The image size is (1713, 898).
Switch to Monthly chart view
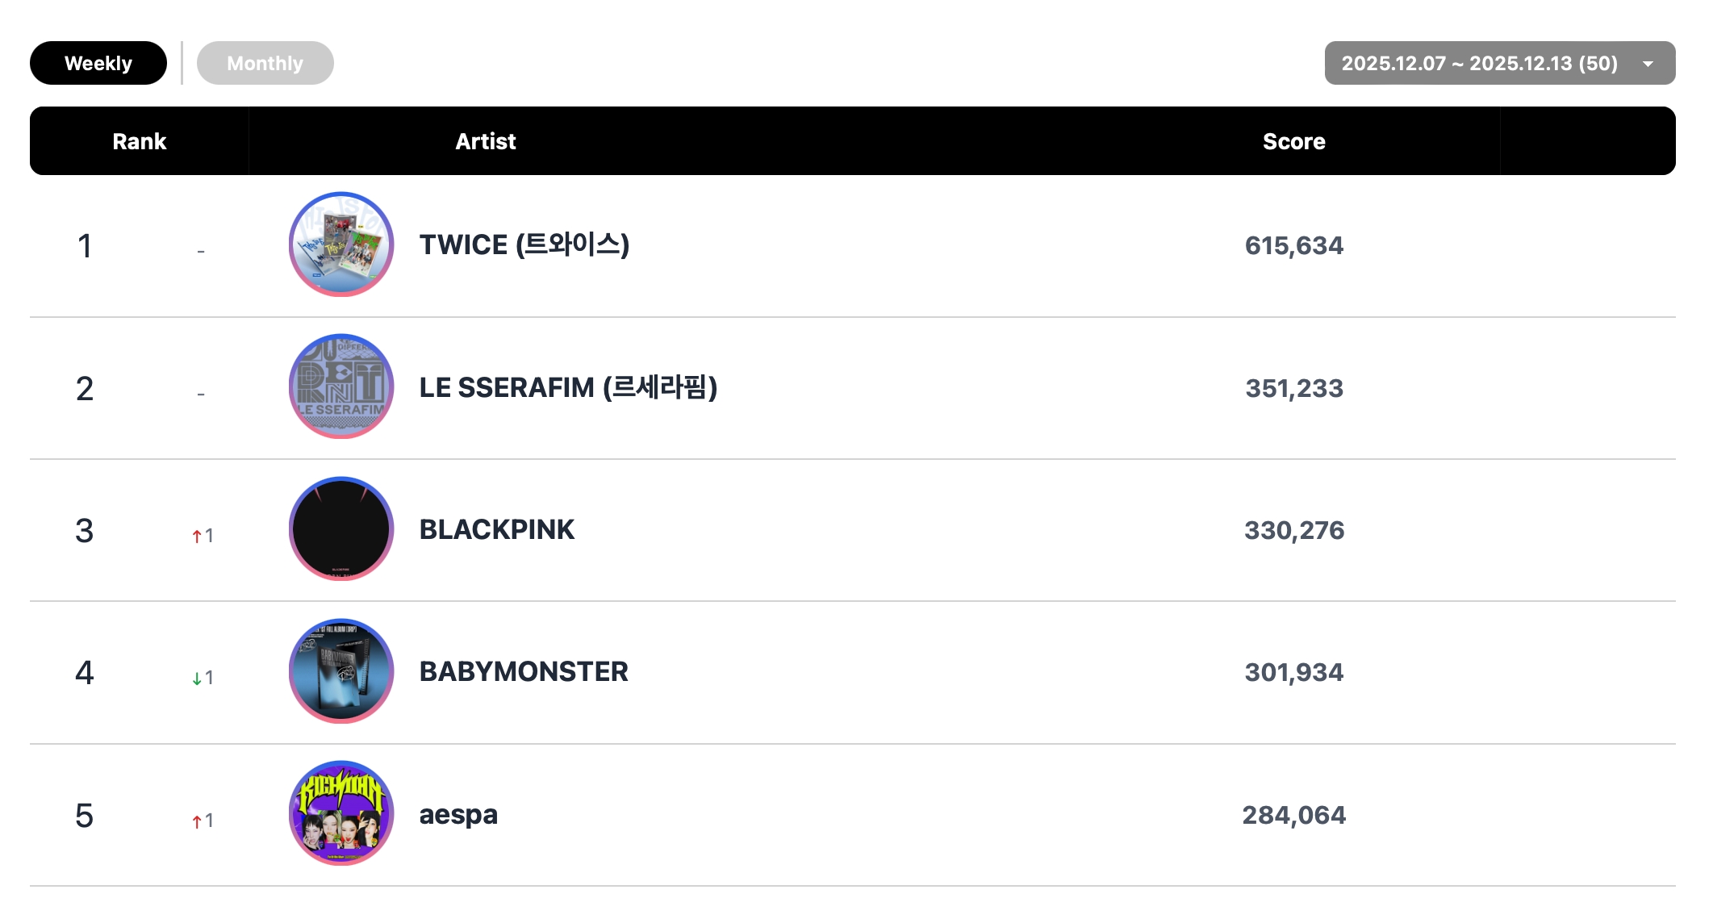[x=265, y=63]
